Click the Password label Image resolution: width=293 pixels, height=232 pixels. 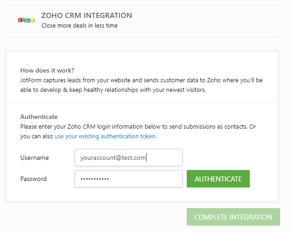click(x=34, y=179)
